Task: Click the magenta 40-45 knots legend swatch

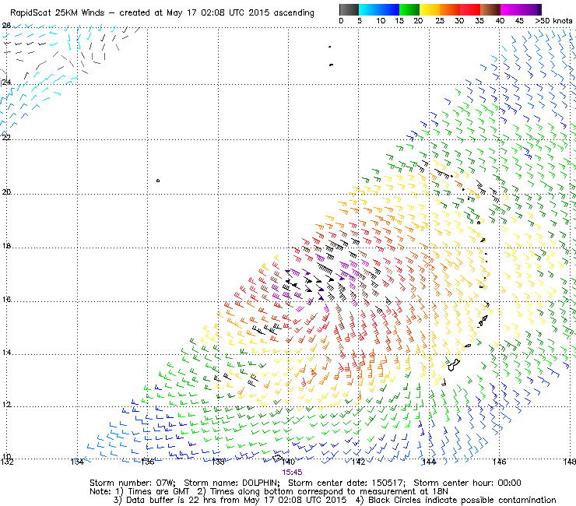Action: pos(511,9)
